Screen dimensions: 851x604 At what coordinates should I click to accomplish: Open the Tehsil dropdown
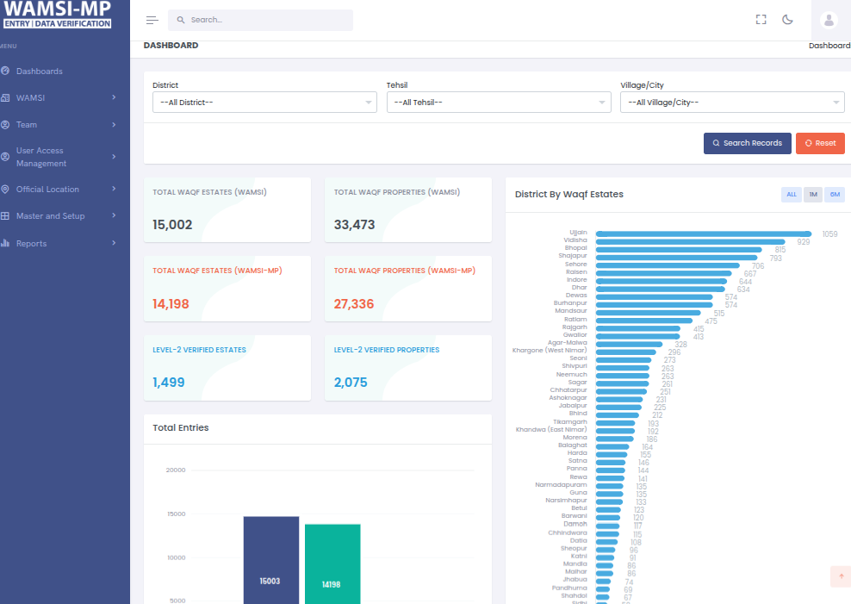(499, 103)
